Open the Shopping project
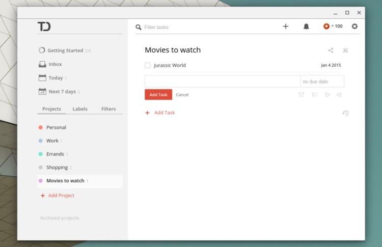The height and width of the screenshot is (247, 382). coord(57,168)
